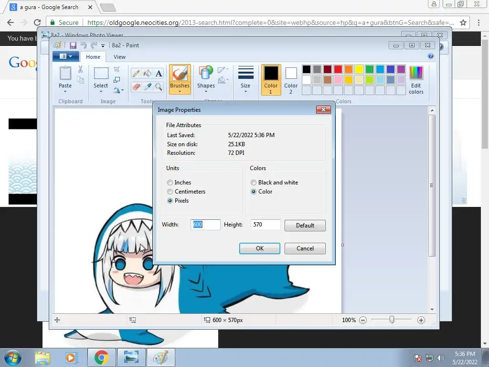489x367 pixels.
Task: Switch to the Home ribbon tab
Action: (x=93, y=57)
